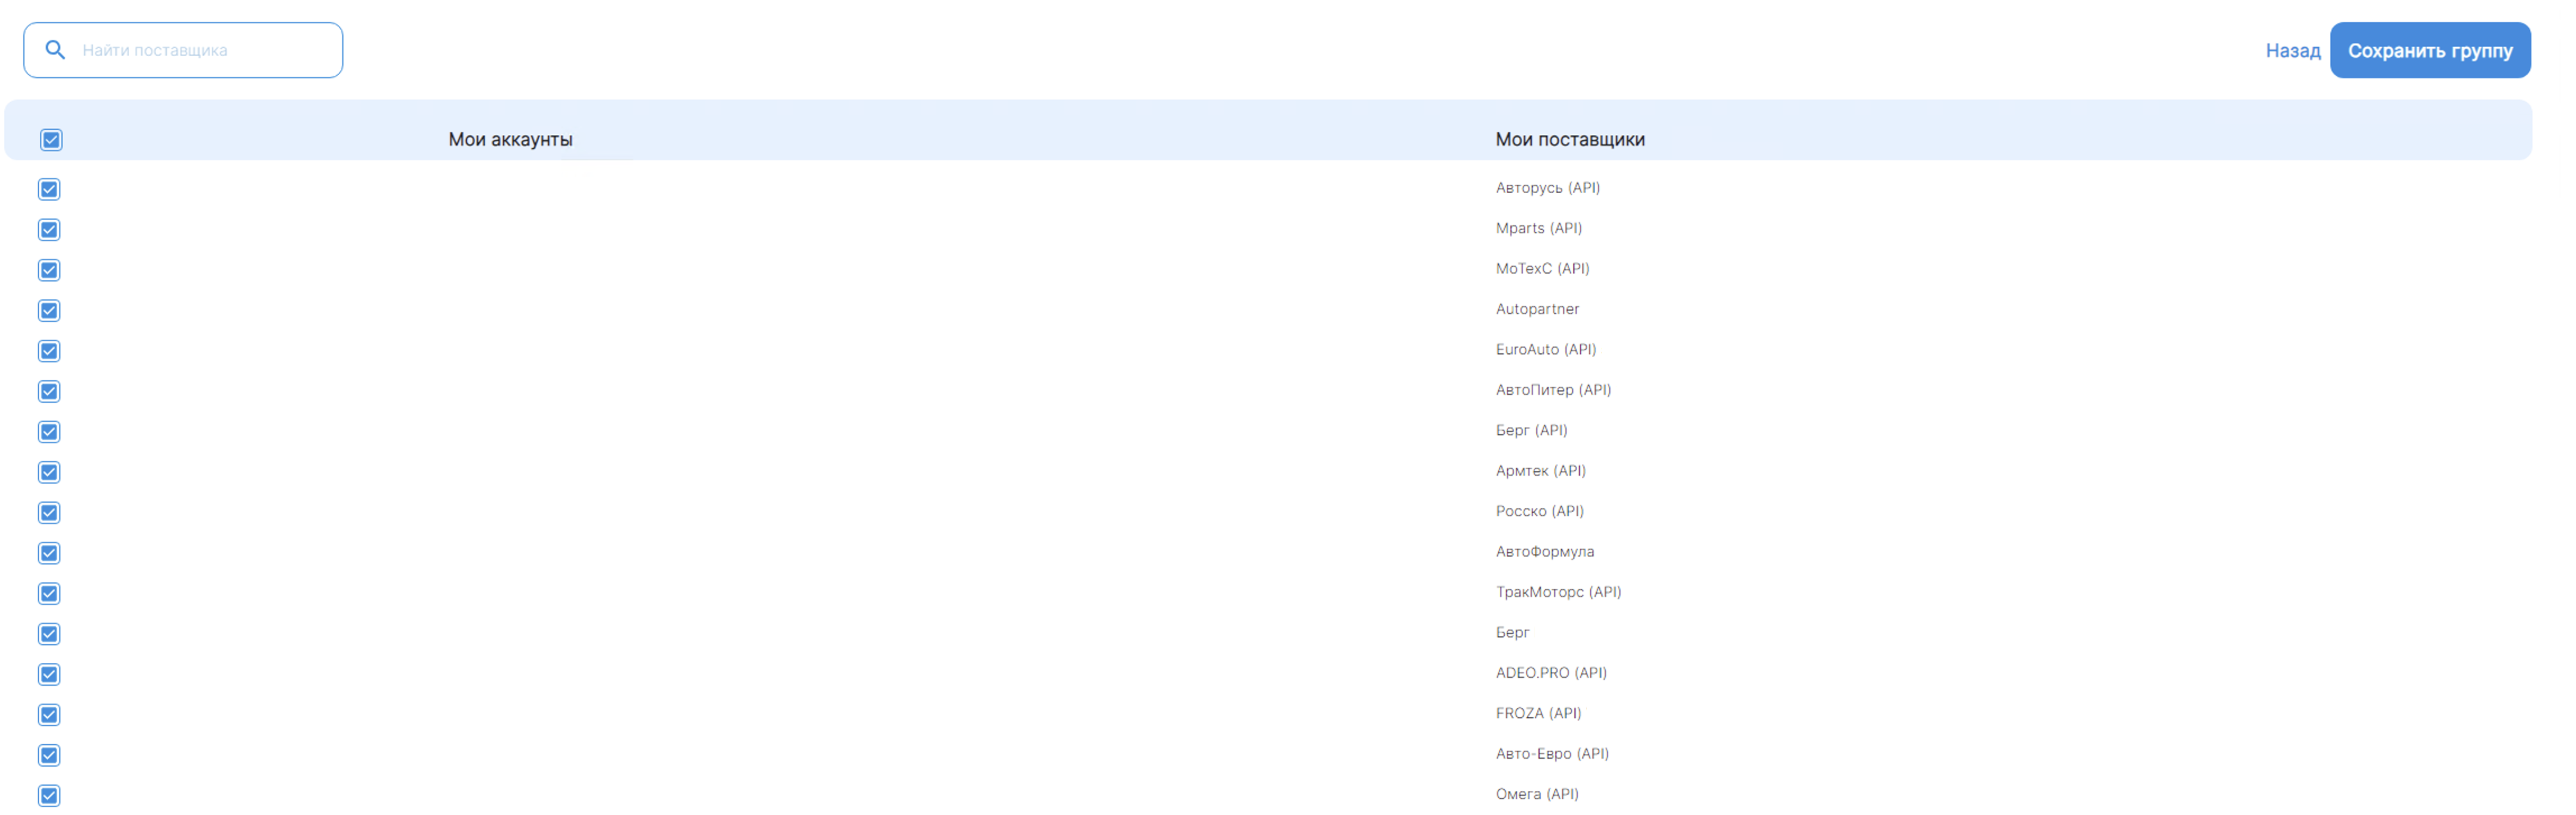Deselect the EuroAuto (API) checkbox
Image resolution: width=2576 pixels, height=815 pixels.
coord(49,351)
